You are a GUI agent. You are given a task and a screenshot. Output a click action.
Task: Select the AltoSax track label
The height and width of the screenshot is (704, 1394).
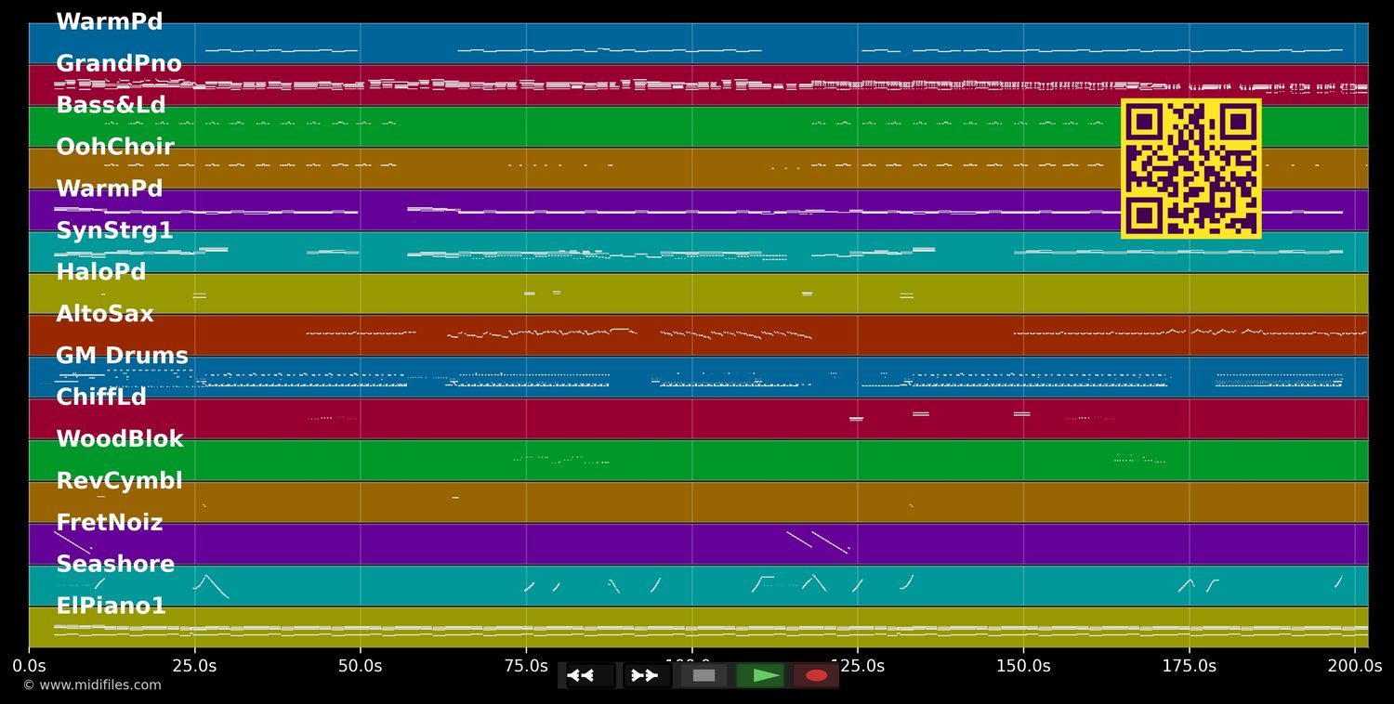point(105,314)
